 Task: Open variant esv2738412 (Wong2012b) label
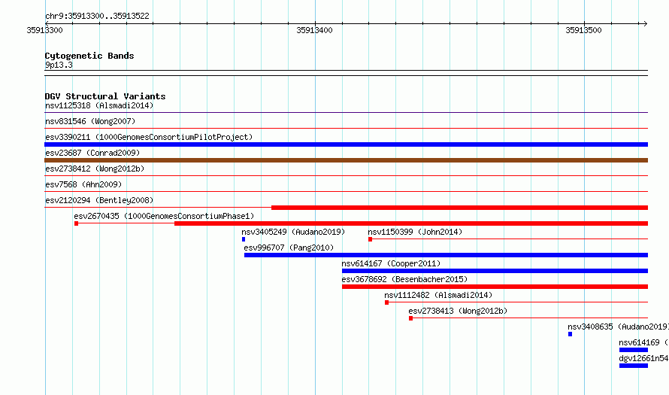pyautogui.click(x=95, y=169)
